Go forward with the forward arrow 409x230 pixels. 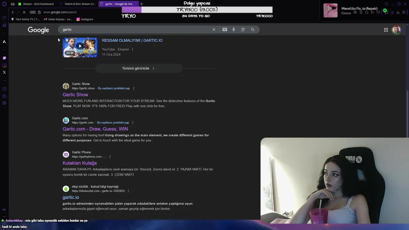[18, 12]
